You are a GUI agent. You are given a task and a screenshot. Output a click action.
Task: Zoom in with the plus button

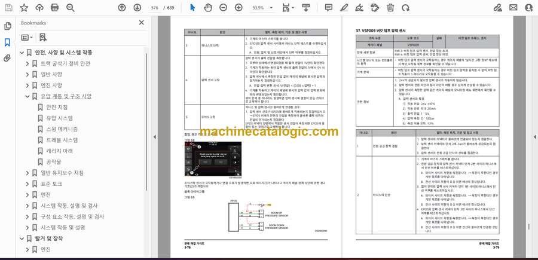click(x=239, y=8)
